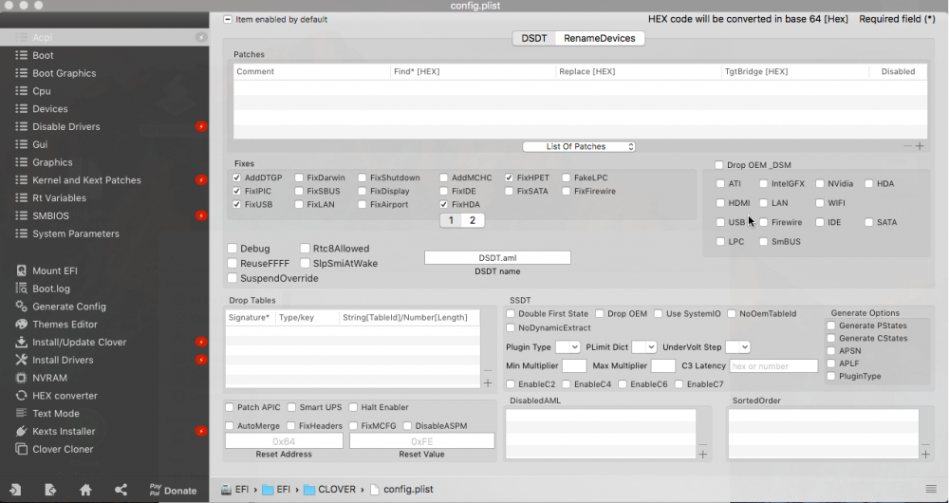Enable Drop OEM _DSM checkbox
This screenshot has width=949, height=503.
tap(719, 164)
